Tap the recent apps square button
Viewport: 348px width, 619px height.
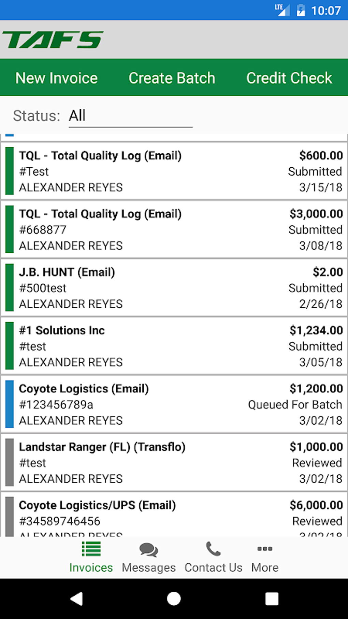click(x=272, y=599)
